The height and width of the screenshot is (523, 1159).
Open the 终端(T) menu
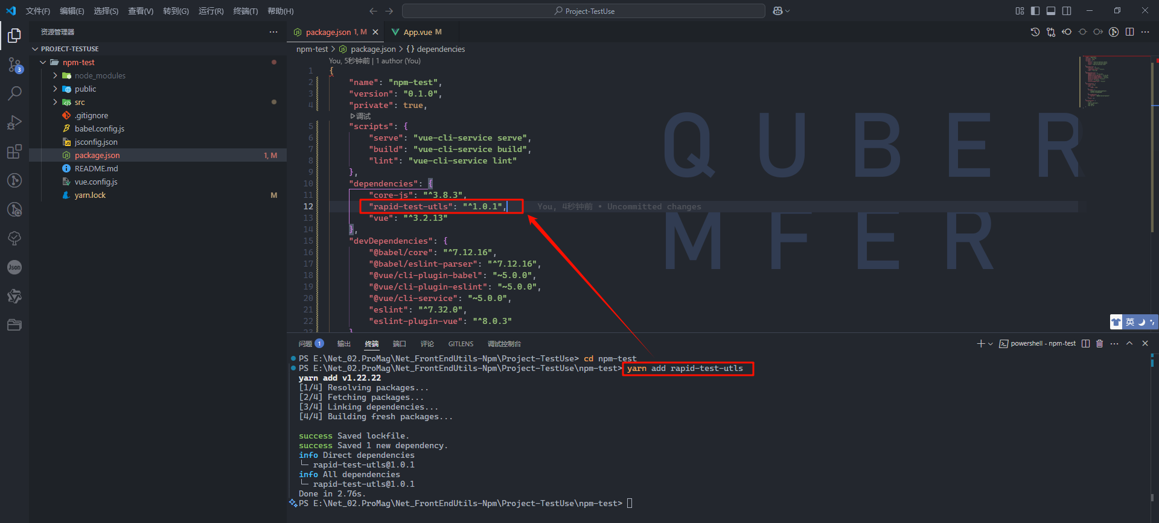click(x=245, y=11)
